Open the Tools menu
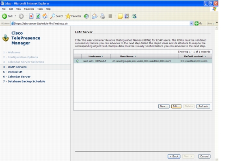The height and width of the screenshot is (161, 233). 40,9
